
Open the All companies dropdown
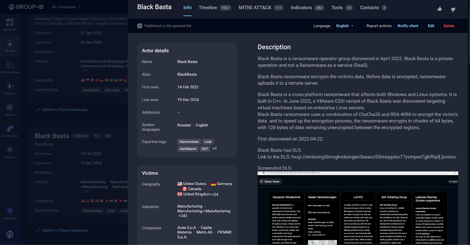66,7
